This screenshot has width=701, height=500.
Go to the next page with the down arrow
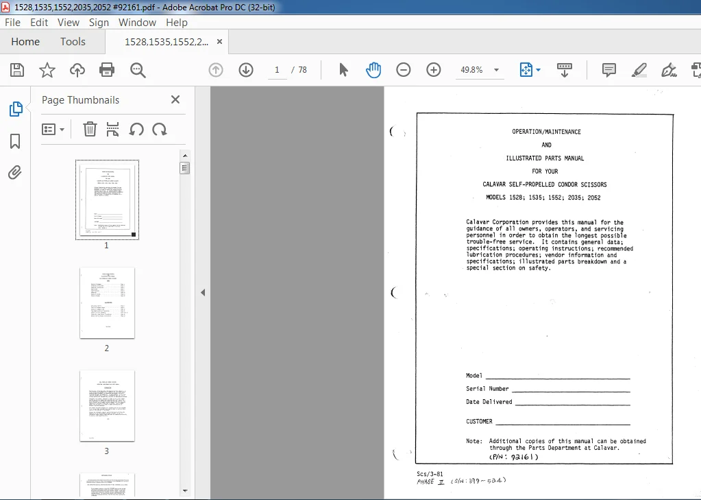pos(246,70)
